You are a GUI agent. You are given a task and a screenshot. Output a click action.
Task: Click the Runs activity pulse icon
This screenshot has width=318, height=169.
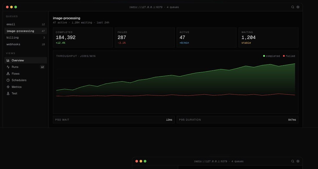pos(8,67)
